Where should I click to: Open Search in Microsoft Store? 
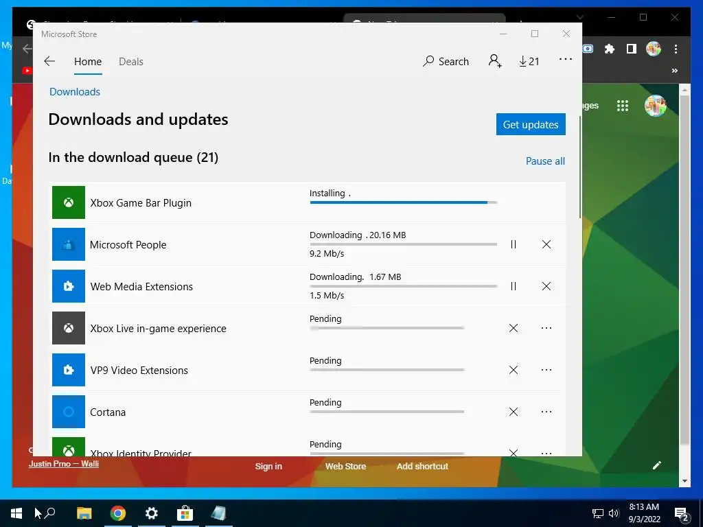coord(446,61)
